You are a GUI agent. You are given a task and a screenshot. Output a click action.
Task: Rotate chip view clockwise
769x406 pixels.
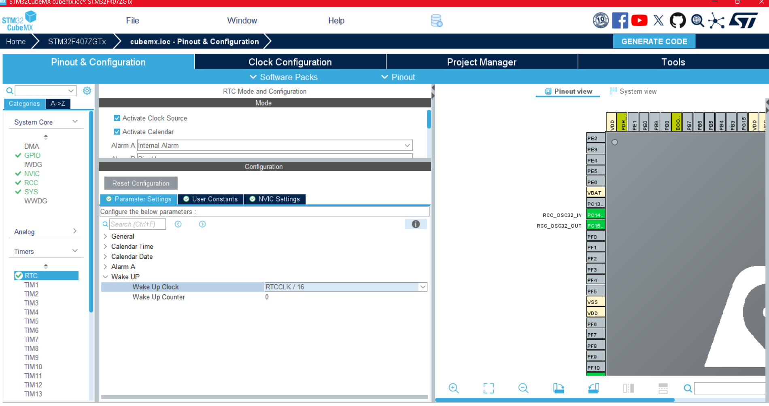coord(559,388)
